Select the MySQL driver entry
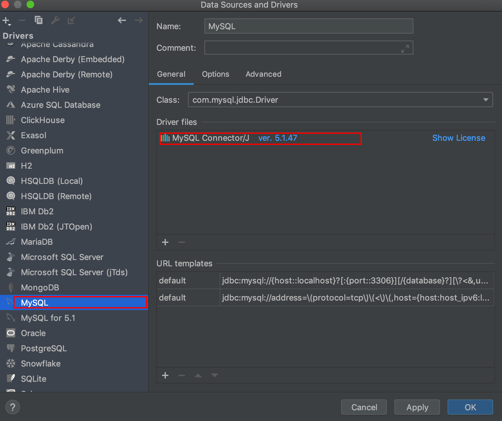Viewport: 502px width, 421px height. pyautogui.click(x=74, y=302)
